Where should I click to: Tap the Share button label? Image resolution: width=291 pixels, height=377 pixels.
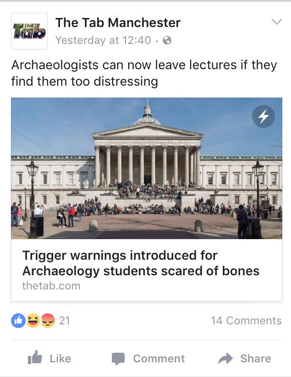point(256,359)
